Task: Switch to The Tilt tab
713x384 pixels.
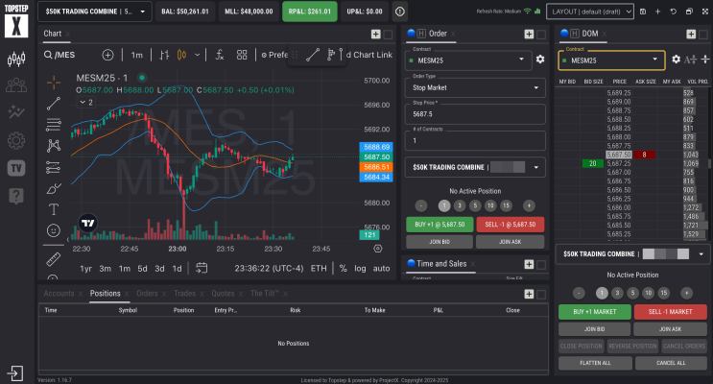Action: pos(264,294)
